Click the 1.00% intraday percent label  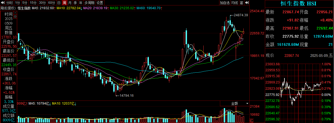[x=326, y=64]
